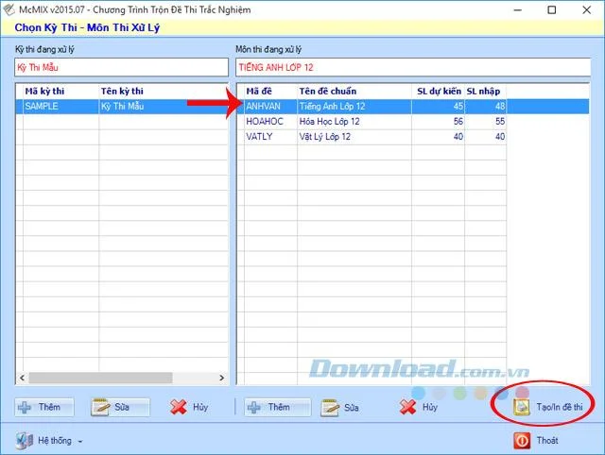Viewport: 605px width, 455px height.
Task: Click the scroll left arrow in exam list
Action: 22,378
